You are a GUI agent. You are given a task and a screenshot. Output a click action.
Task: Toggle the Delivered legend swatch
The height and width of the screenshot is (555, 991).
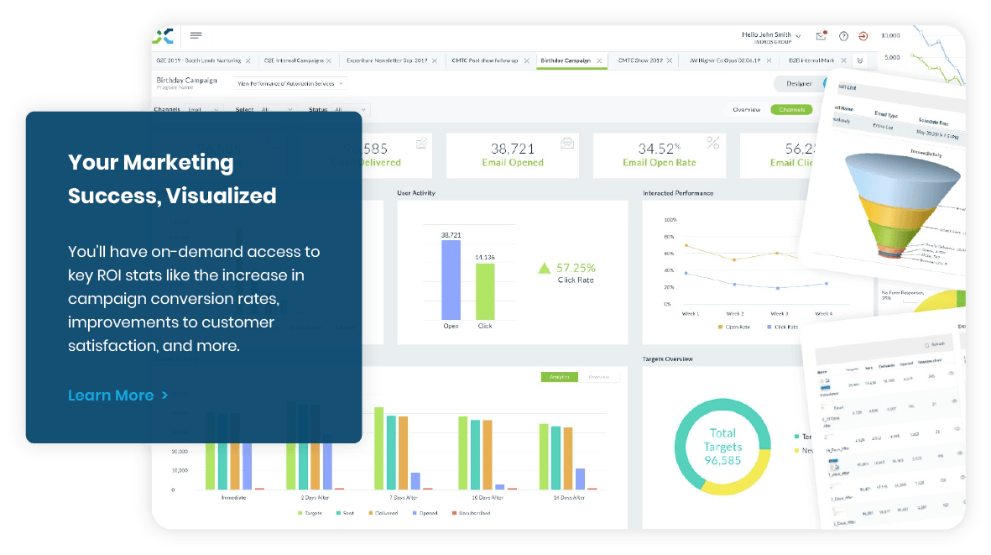tap(371, 513)
